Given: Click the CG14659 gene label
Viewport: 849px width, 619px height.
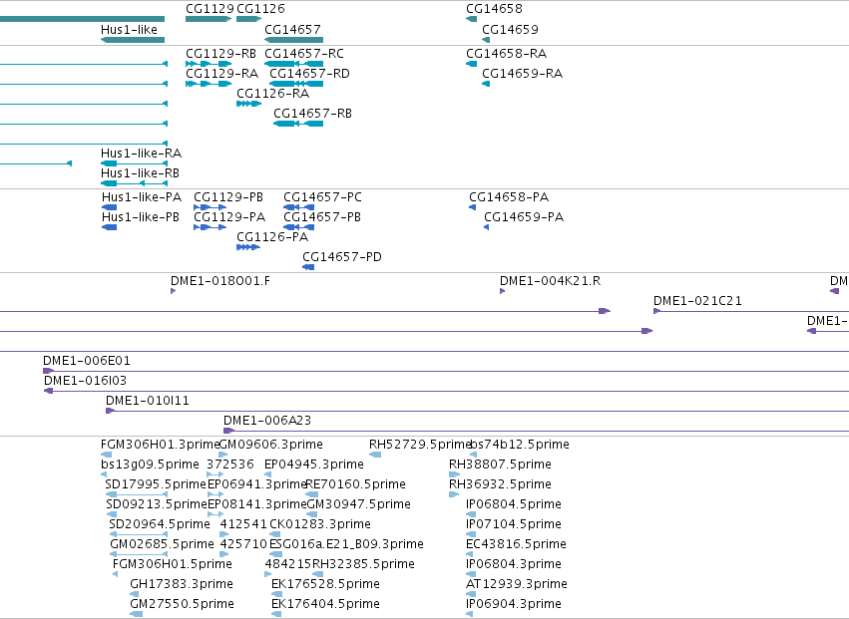Looking at the screenshot, I should [x=510, y=29].
